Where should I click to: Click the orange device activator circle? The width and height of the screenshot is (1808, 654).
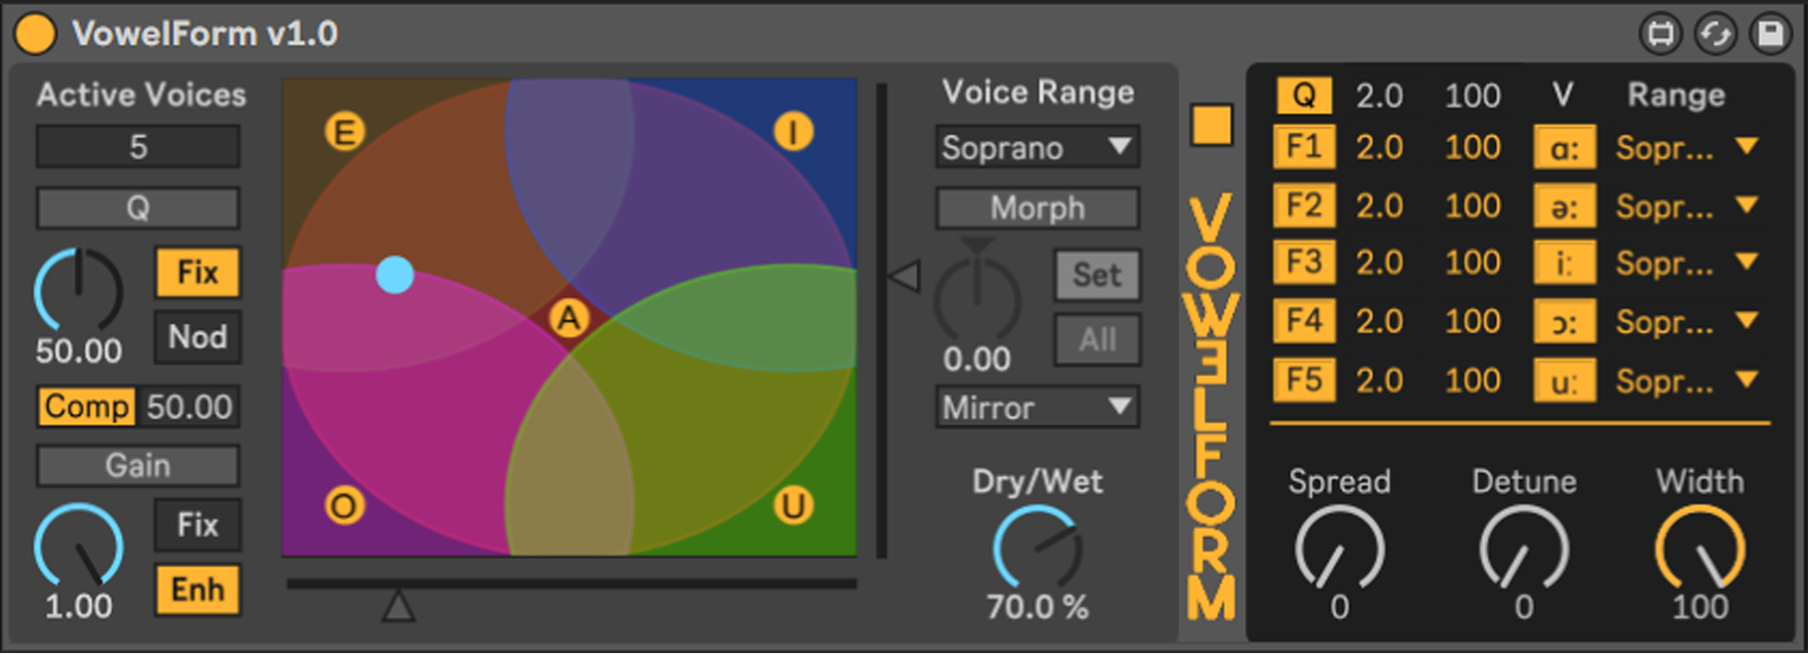35,33
